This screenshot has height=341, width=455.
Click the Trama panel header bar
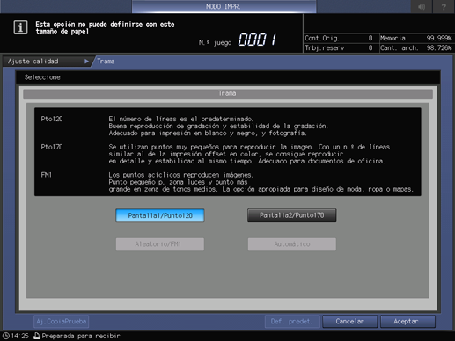[228, 93]
